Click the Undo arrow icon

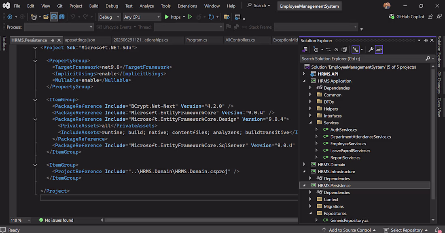click(73, 17)
